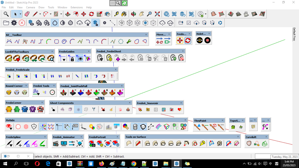The width and height of the screenshot is (299, 168).
Task: Open the Draw menu
Action: pyautogui.click(x=41, y=7)
